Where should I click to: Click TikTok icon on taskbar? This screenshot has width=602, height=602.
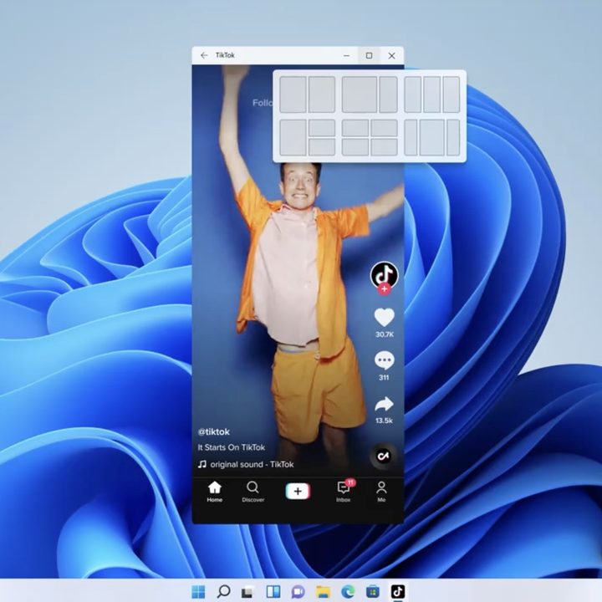pos(397,592)
